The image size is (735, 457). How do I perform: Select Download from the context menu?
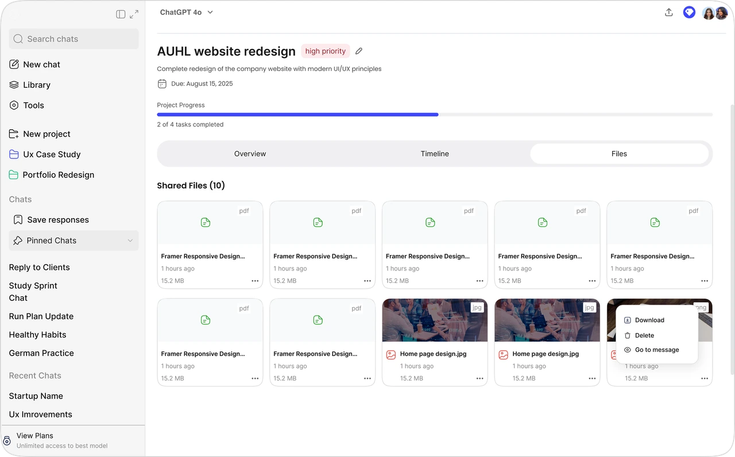649,320
